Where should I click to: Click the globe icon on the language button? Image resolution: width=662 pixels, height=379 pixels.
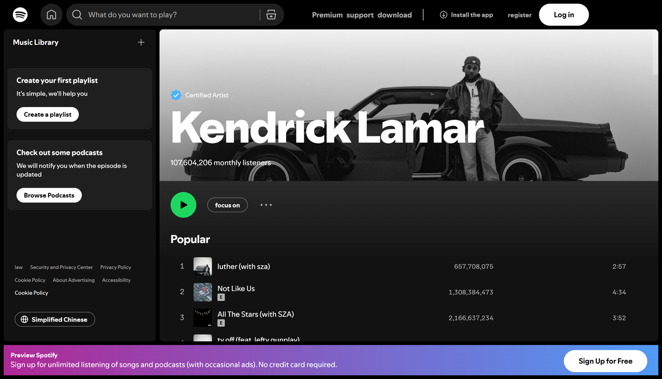[x=24, y=319]
